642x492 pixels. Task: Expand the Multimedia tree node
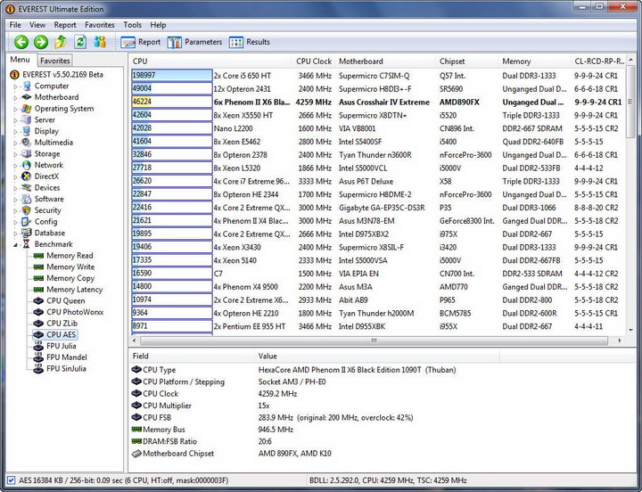click(x=15, y=143)
